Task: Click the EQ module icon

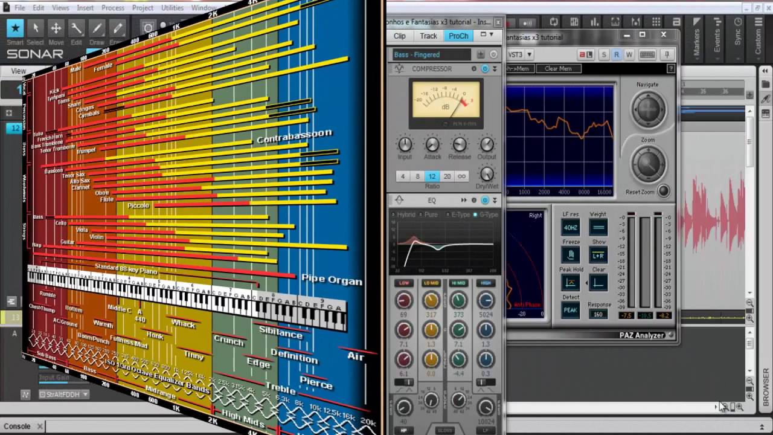Action: point(399,200)
